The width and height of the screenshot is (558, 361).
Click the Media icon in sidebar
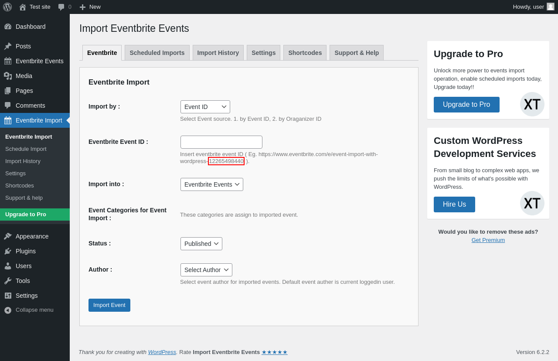(x=8, y=76)
